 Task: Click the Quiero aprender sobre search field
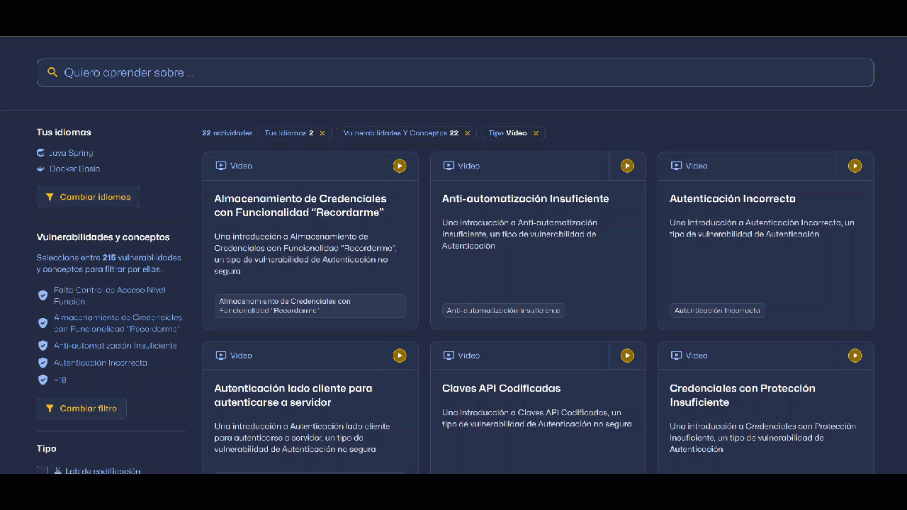click(283, 72)
